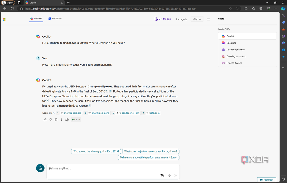Click the browser address bar URL

pos(110,9)
